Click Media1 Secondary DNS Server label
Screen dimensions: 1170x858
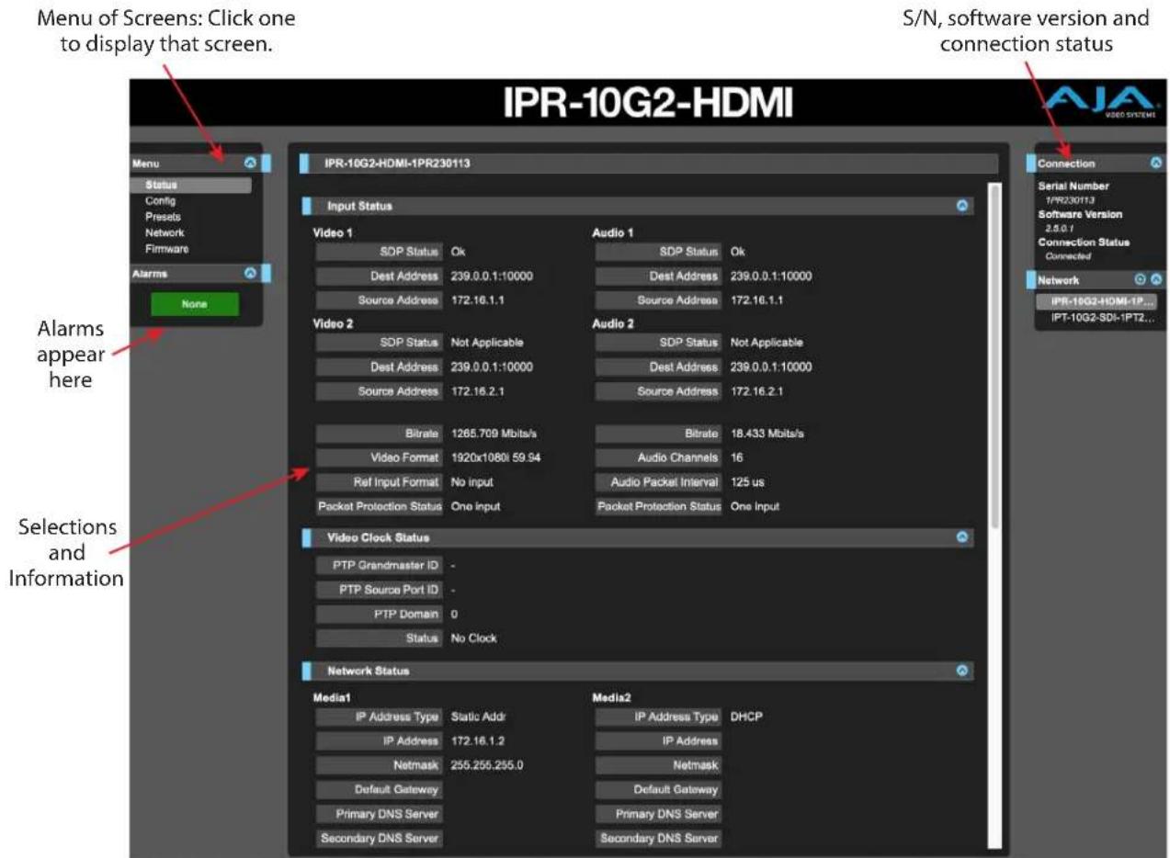click(381, 839)
